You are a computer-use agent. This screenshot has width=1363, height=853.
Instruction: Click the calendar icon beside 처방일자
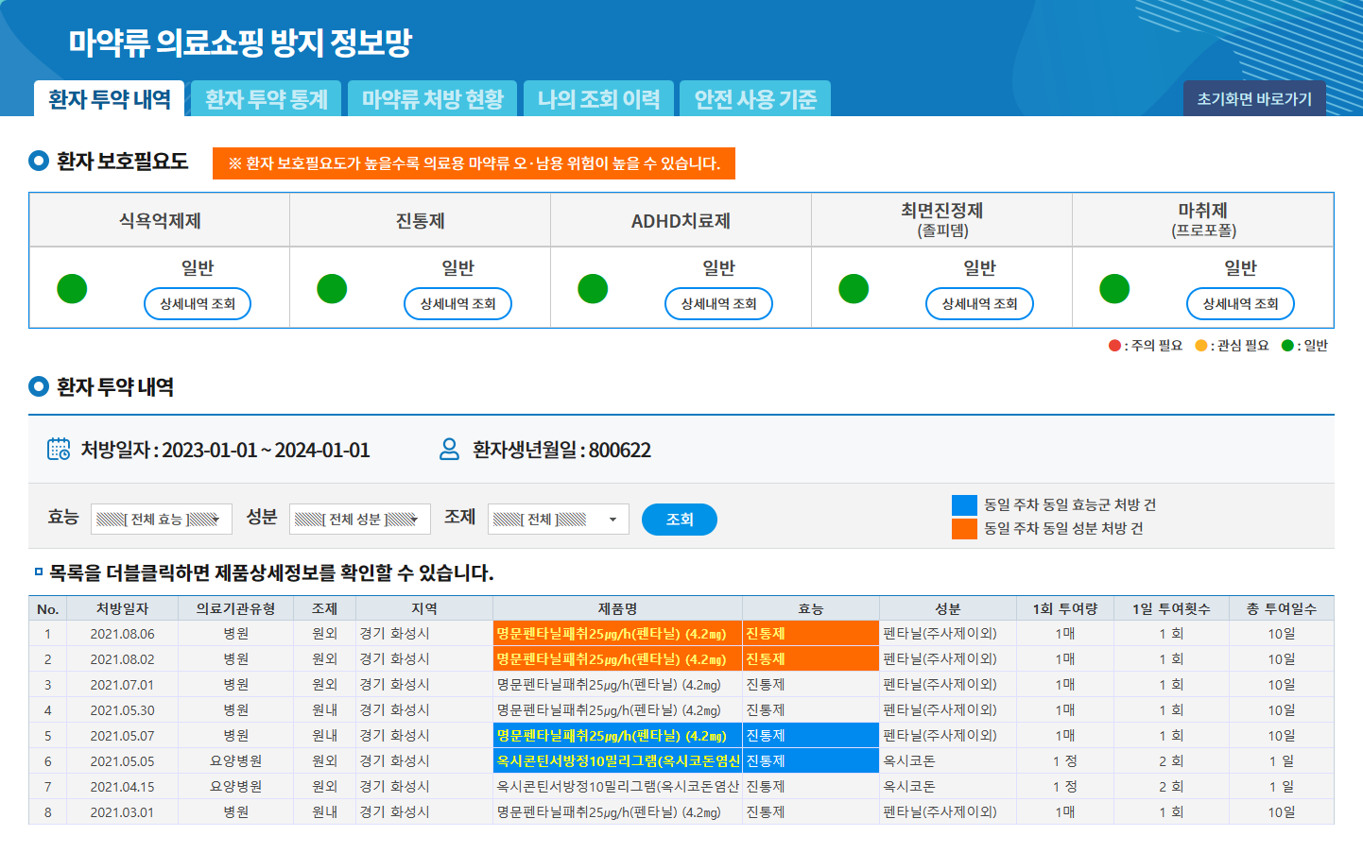59,450
